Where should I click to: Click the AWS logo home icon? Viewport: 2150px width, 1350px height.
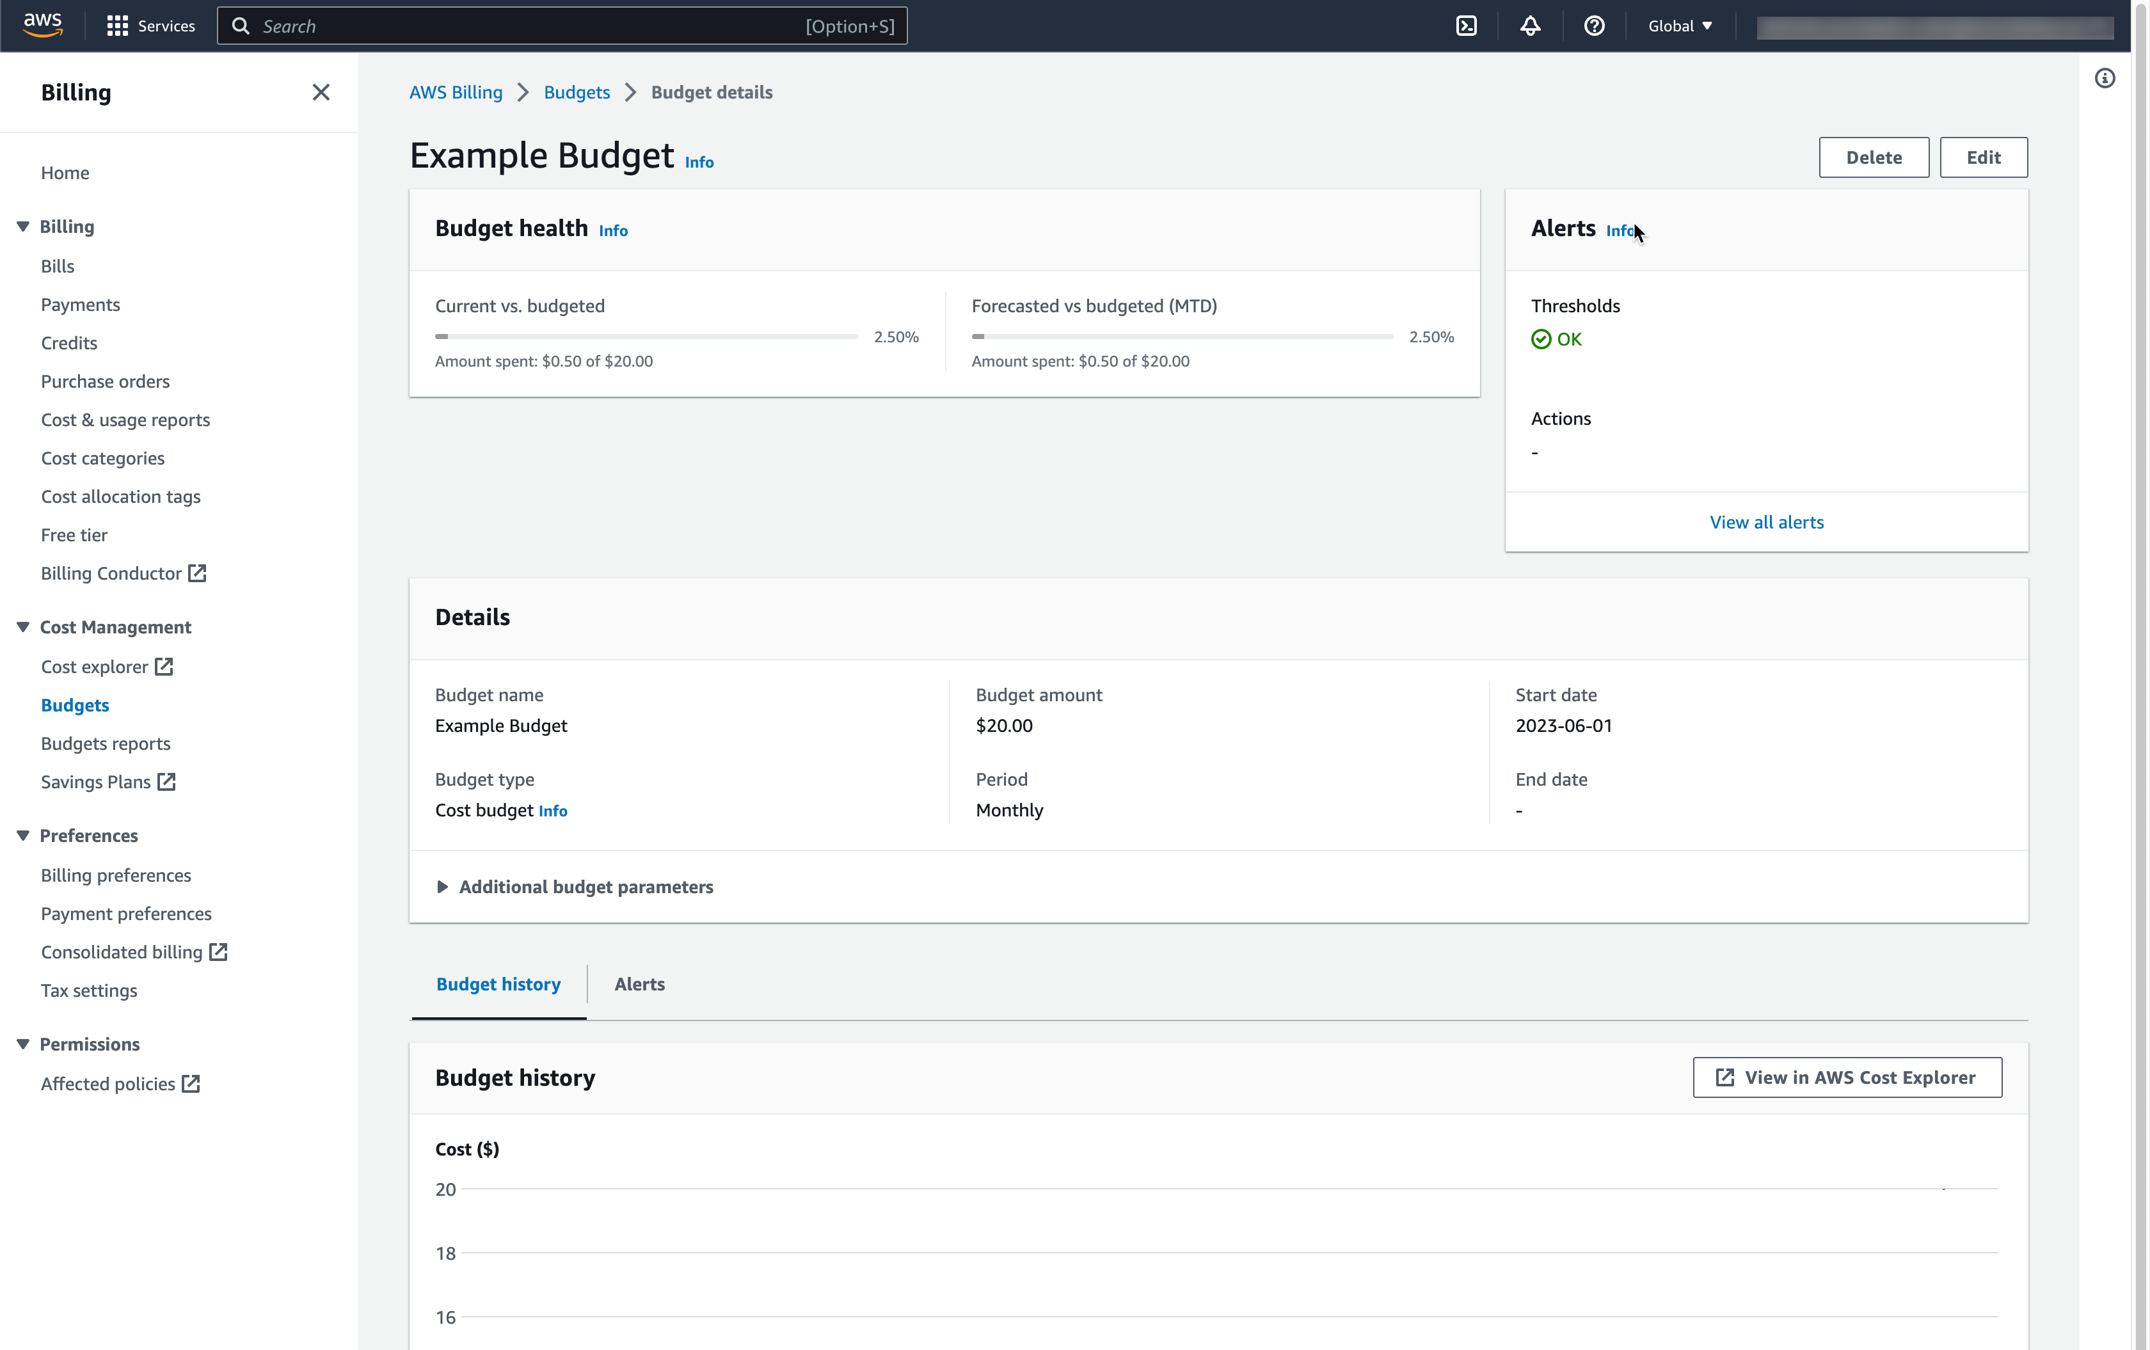pos(43,25)
